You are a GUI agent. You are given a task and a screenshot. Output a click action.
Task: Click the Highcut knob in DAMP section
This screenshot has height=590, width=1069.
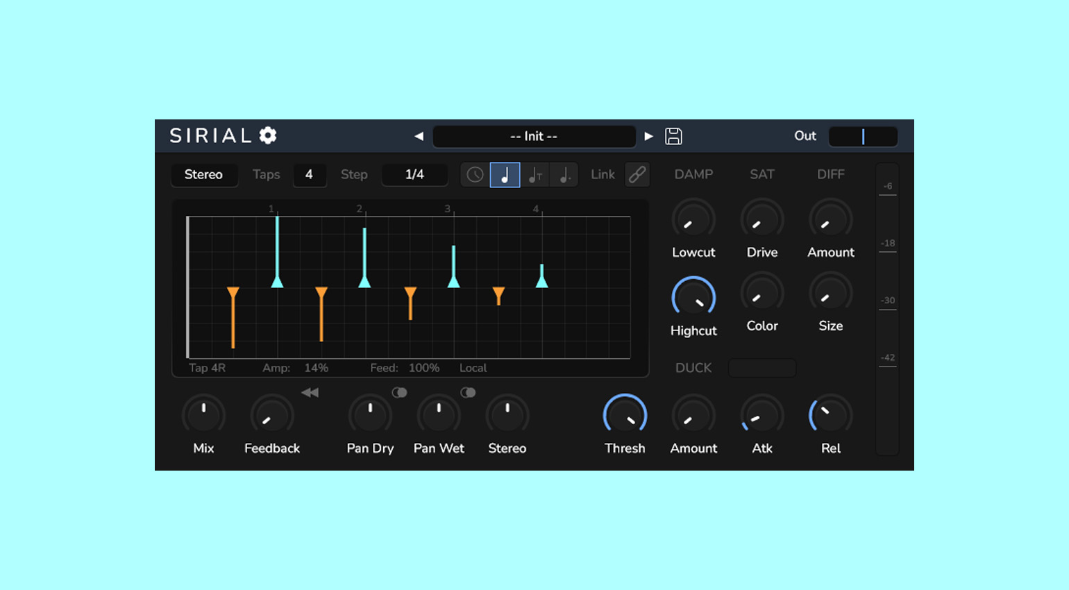click(693, 297)
